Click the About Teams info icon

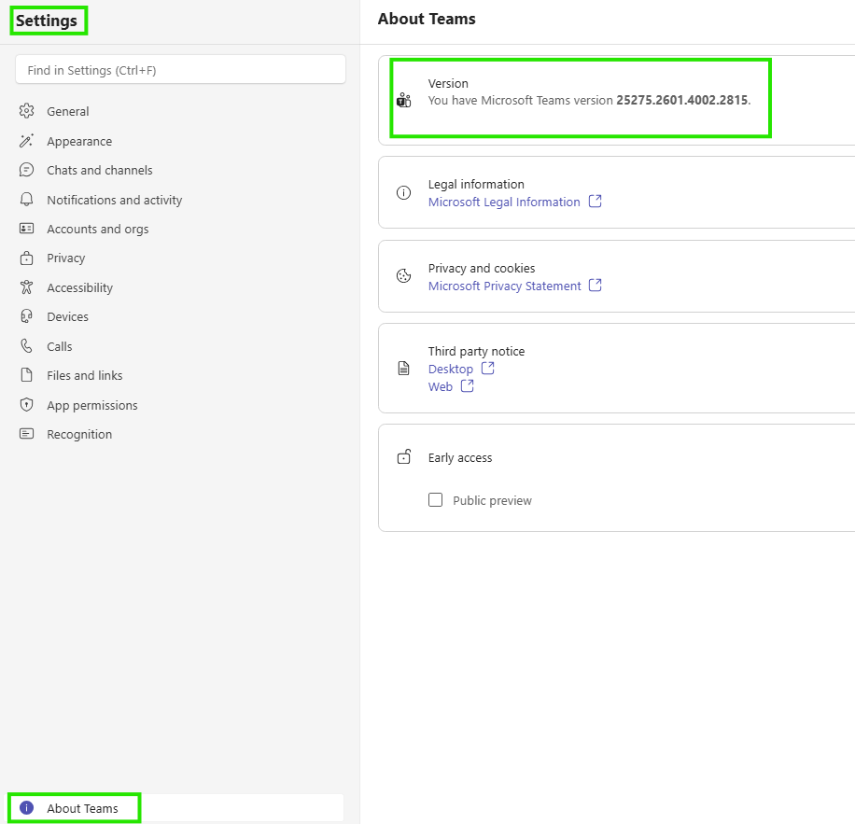pyautogui.click(x=25, y=808)
